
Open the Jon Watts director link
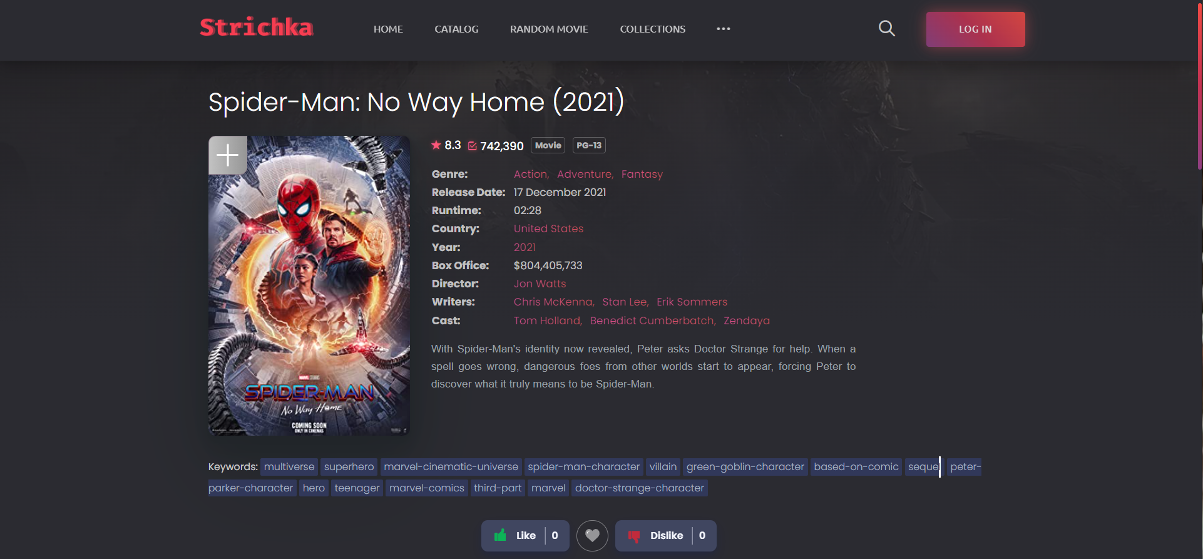click(x=540, y=284)
